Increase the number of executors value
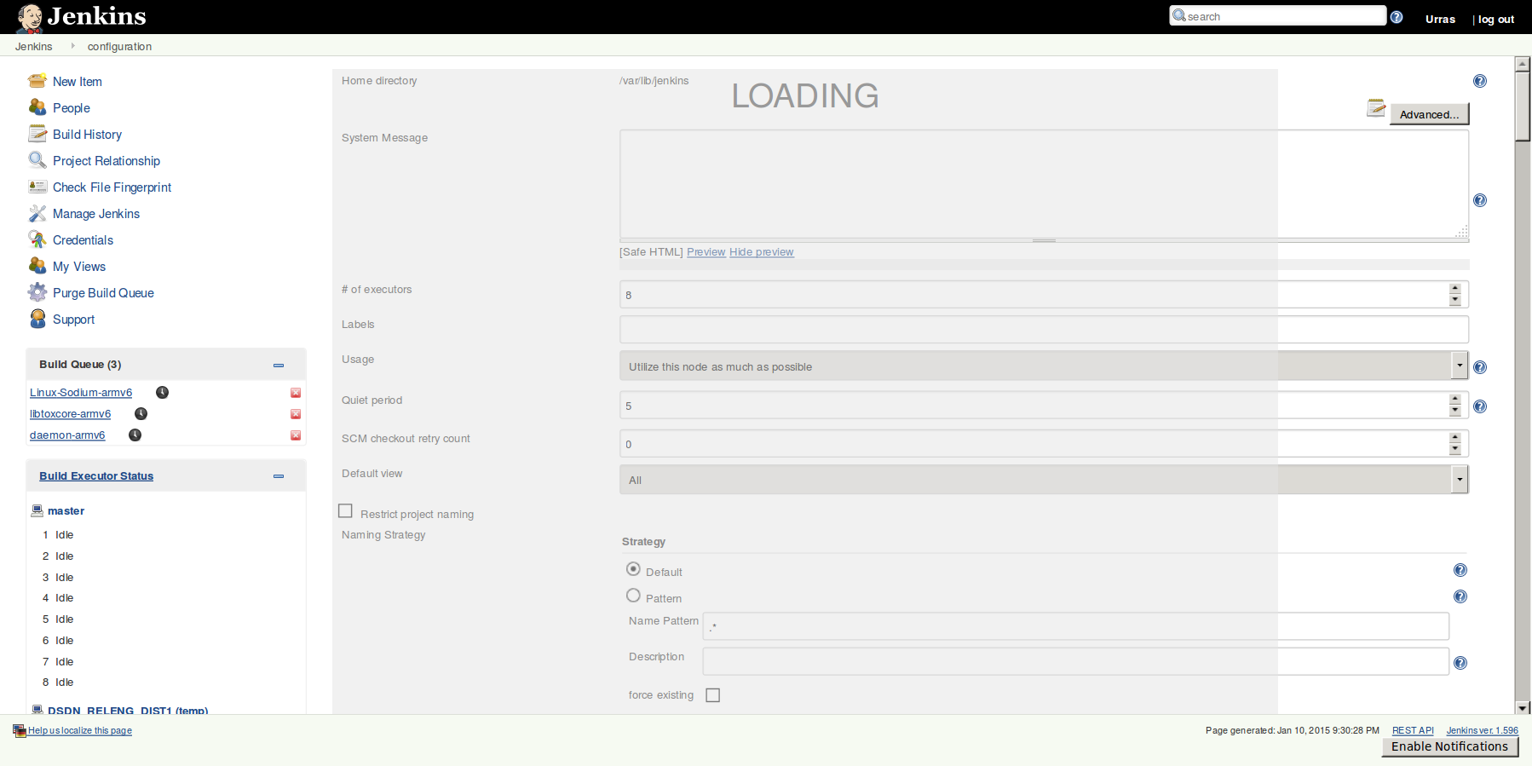This screenshot has height=766, width=1532. 1455,289
